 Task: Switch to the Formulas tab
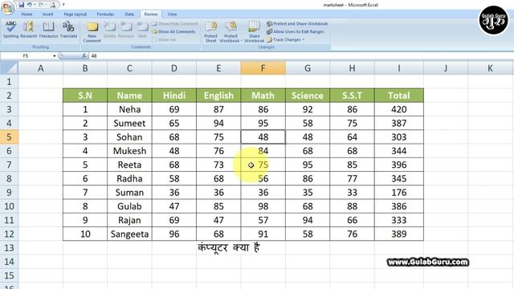pyautogui.click(x=105, y=14)
